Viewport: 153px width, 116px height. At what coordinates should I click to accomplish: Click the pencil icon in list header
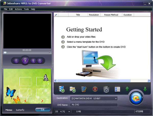pyautogui.click(x=56, y=15)
